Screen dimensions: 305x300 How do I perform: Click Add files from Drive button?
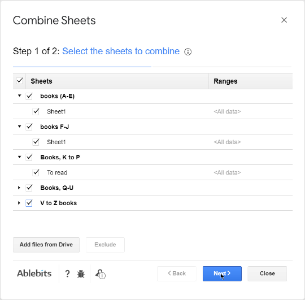[46, 245]
